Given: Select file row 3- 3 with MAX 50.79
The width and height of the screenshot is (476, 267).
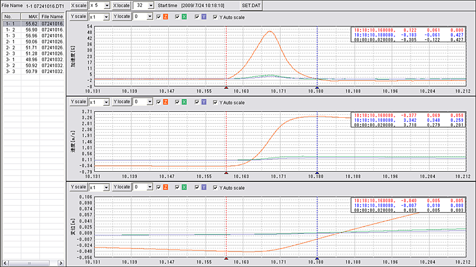Looking at the screenshot, I should pyautogui.click(x=34, y=71).
